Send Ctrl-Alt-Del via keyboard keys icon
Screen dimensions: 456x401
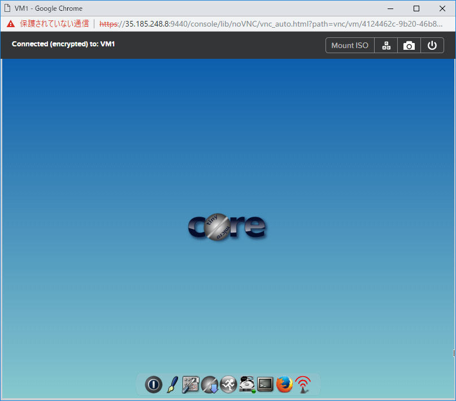point(386,45)
